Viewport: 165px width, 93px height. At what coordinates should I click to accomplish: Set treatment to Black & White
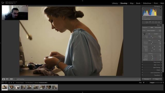pos(158,27)
